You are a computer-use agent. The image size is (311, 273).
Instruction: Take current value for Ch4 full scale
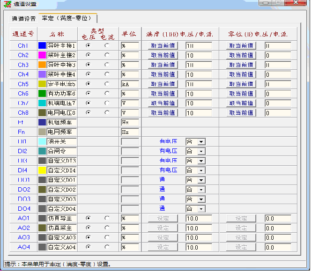[163, 74]
